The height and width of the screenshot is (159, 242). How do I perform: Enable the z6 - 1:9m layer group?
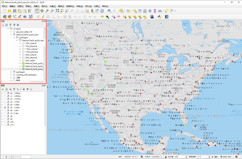point(5,110)
